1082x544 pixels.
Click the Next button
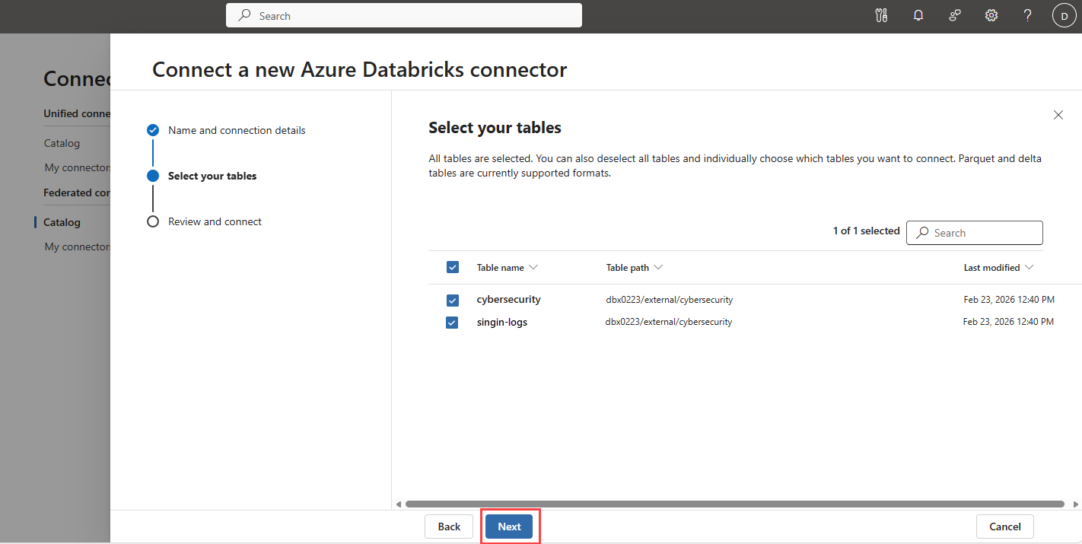(x=510, y=527)
